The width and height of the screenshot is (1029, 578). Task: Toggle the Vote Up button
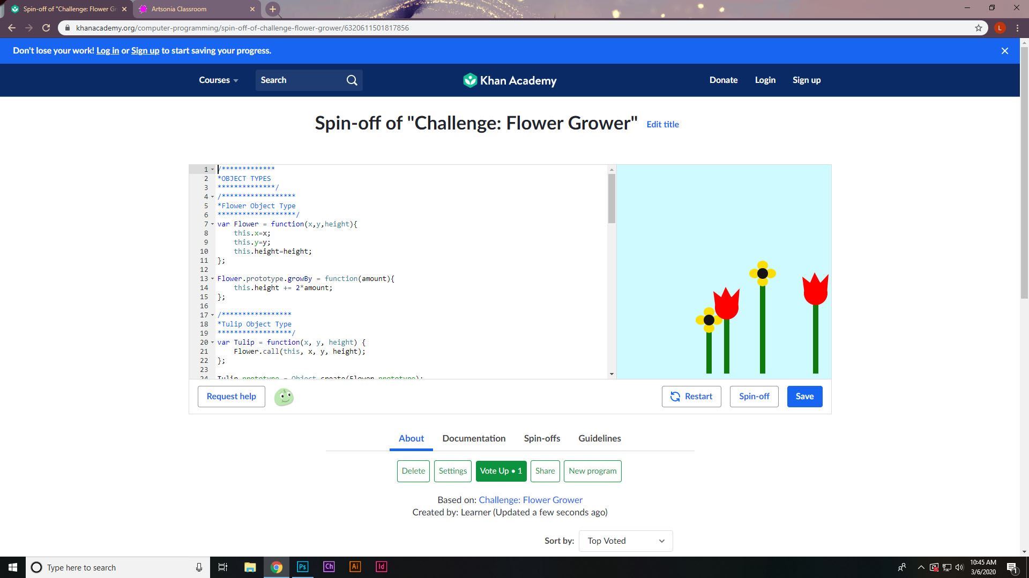(x=501, y=471)
